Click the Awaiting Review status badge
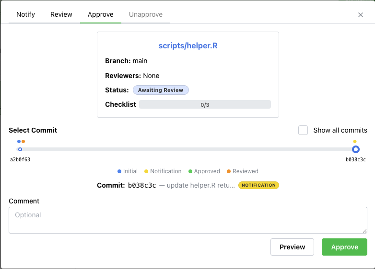 click(x=161, y=90)
